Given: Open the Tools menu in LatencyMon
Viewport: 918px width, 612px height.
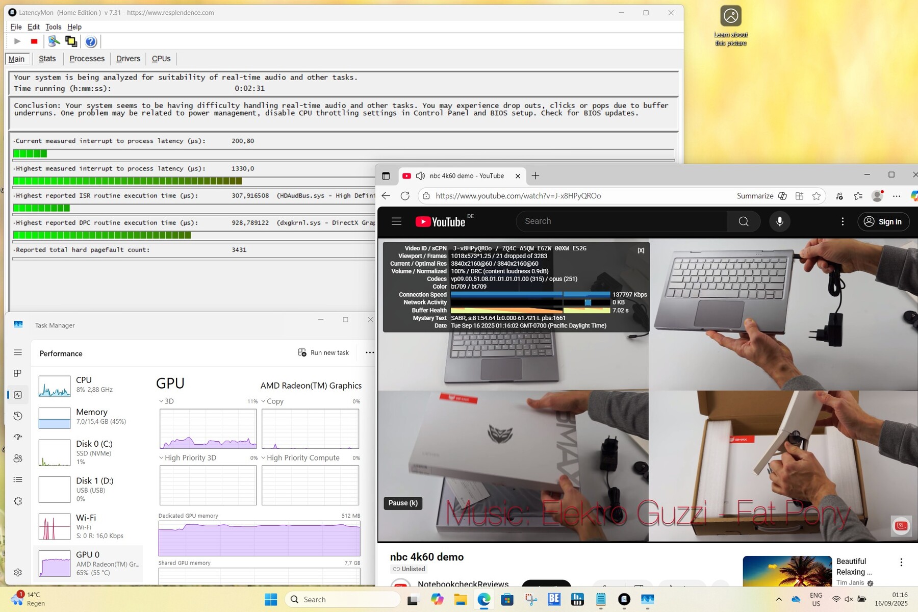Looking at the screenshot, I should [53, 27].
